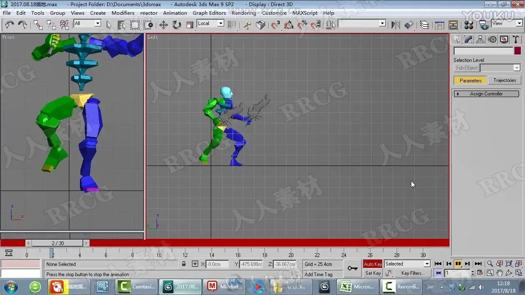Open the Local reference coordinate dropdown
This screenshot has height=295, width=525.
click(x=210, y=23)
